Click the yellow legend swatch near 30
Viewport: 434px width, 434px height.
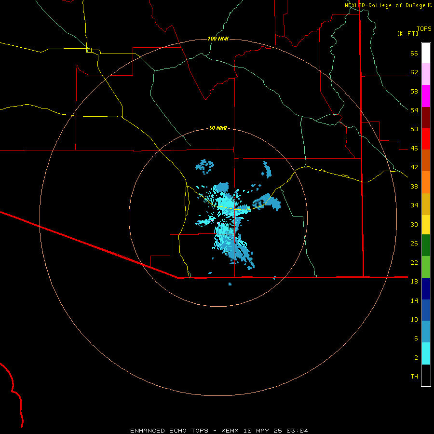coord(426,225)
